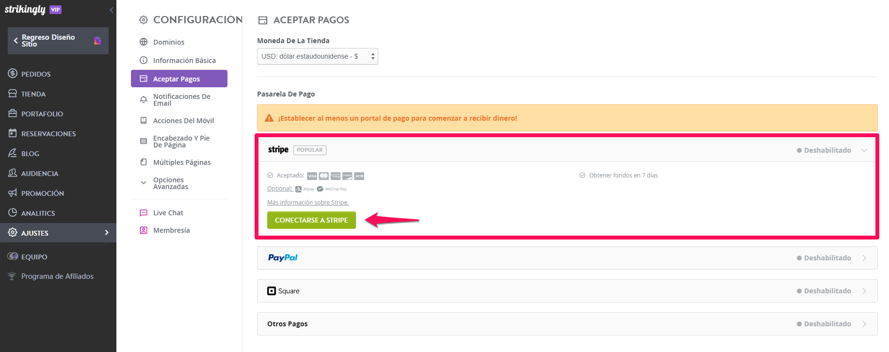Image resolution: width=889 pixels, height=352 pixels.
Task: Return via Regreso Diseño Sitio button
Action: coord(58,41)
